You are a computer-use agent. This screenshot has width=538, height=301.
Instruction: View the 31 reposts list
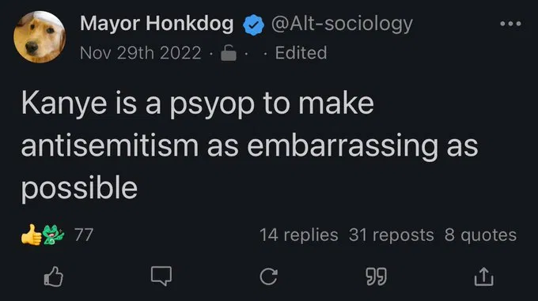[392, 235]
